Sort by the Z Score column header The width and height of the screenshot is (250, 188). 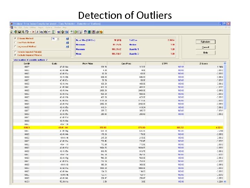click(x=203, y=63)
